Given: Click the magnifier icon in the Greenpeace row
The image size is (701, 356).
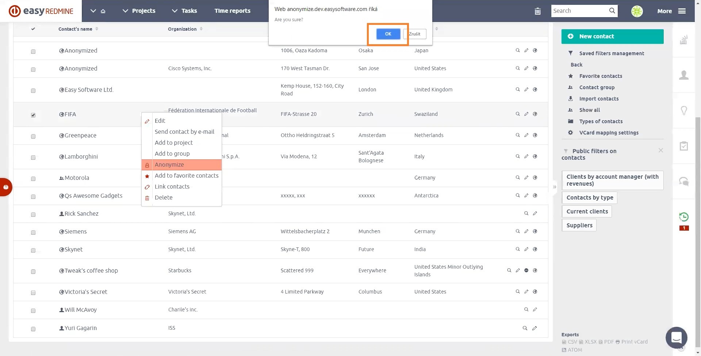Looking at the screenshot, I should tap(518, 135).
